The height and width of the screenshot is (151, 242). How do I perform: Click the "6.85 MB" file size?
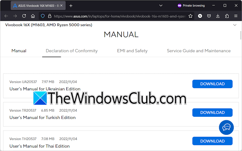(x=48, y=111)
